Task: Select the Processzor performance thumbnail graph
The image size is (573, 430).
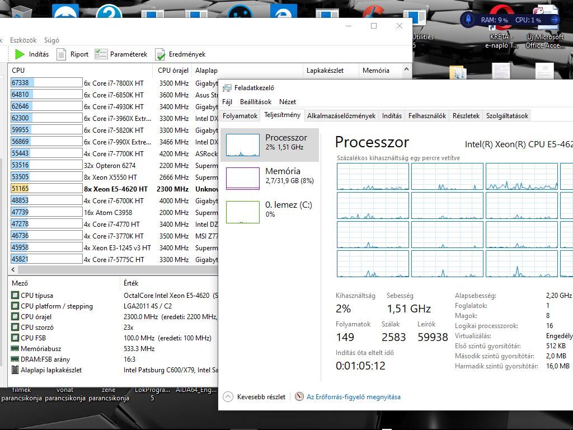Action: [x=243, y=145]
